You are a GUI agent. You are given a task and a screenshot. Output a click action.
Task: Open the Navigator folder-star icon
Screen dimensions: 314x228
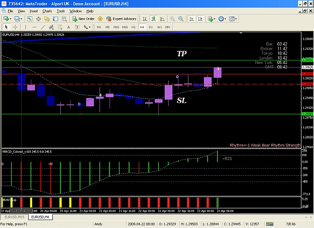47,19
